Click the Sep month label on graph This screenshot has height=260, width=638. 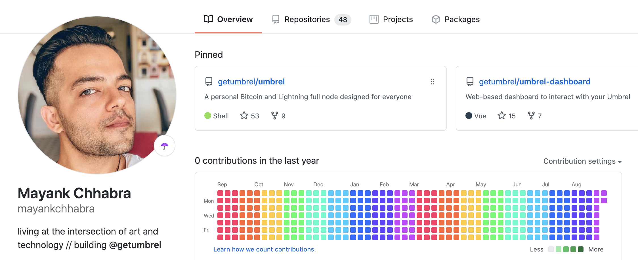(222, 184)
